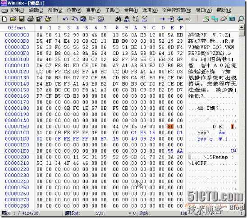Screen dimensions: 247x218
Task: Click the \14OFF text in ASCII column
Action: 197,163
